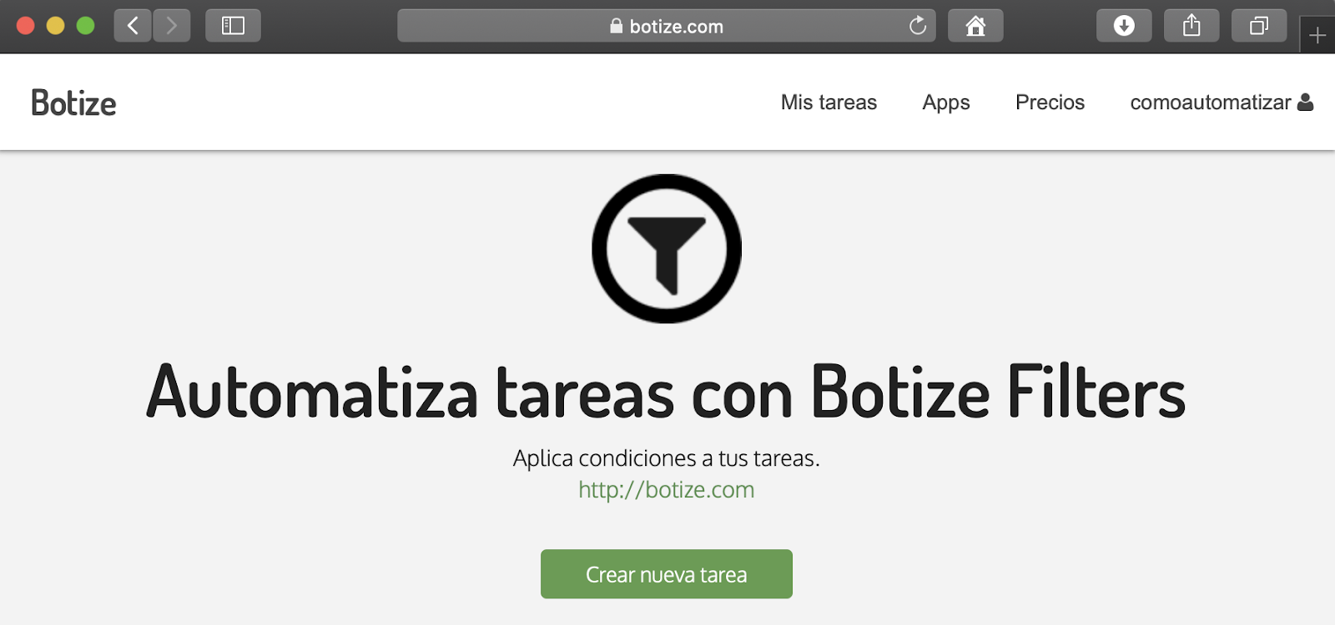Go back with the browser back arrow
The width and height of the screenshot is (1335, 625).
133,26
